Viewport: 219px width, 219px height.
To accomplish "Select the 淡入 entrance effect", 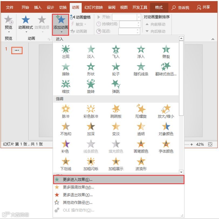I will (91, 52).
